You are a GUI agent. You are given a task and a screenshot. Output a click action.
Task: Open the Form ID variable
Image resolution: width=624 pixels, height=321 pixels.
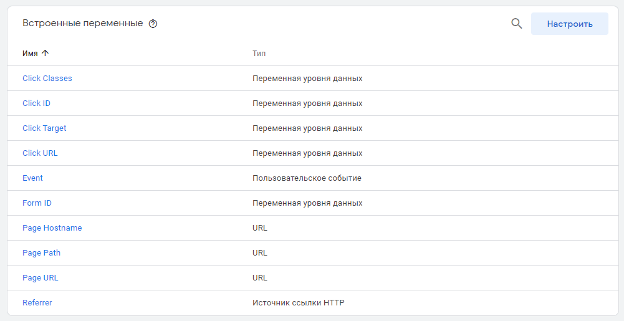(x=37, y=203)
